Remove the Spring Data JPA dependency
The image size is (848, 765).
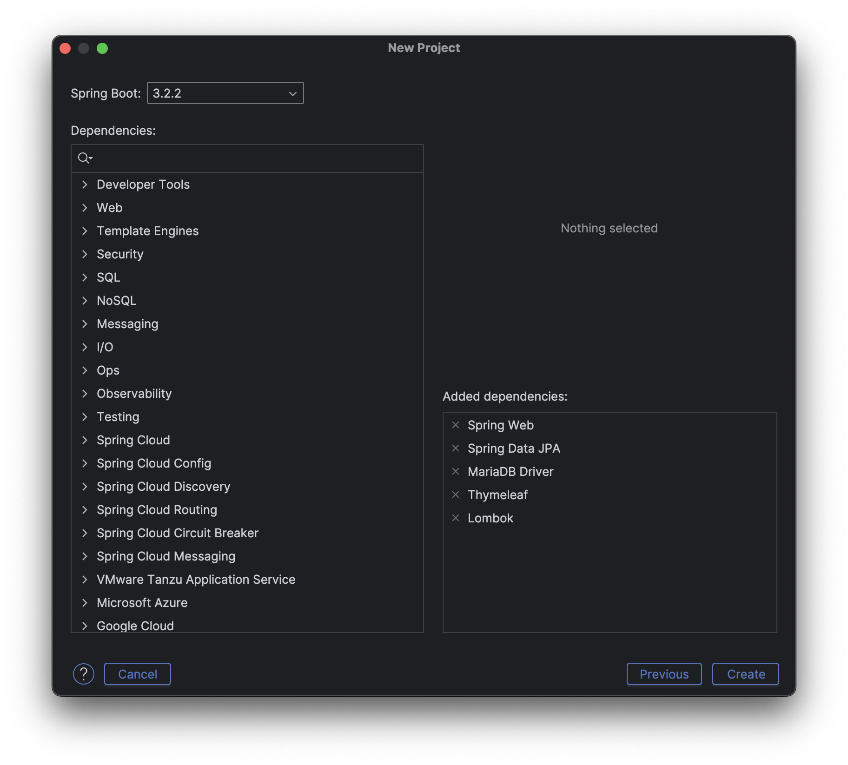[x=456, y=448]
